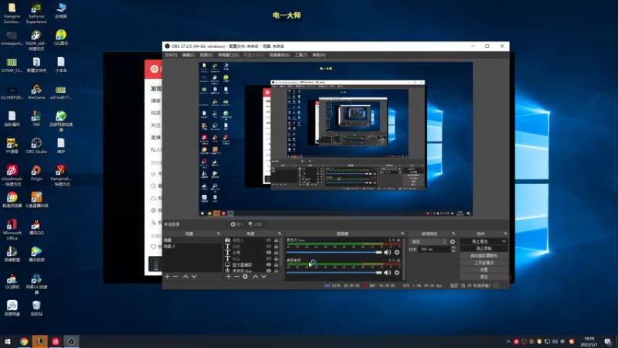The width and height of the screenshot is (618, 348).
Task: Toggle visibility of the 显示器捕获 source
Action: pyautogui.click(x=269, y=264)
